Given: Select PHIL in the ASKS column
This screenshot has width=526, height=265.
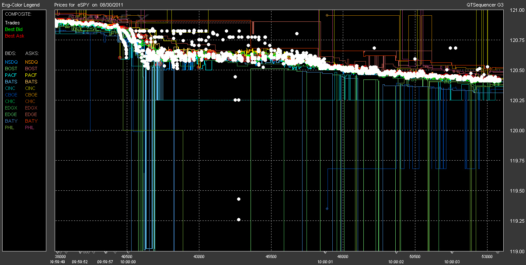Looking at the screenshot, I should click(x=31, y=127).
